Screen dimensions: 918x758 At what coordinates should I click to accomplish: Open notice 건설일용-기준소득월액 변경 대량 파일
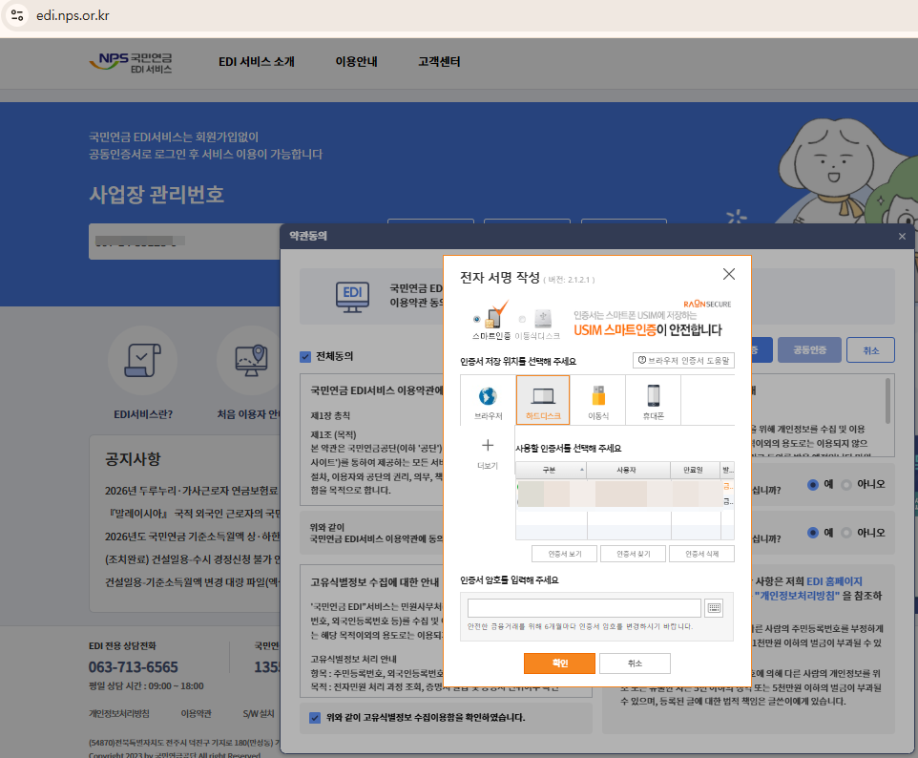(193, 582)
